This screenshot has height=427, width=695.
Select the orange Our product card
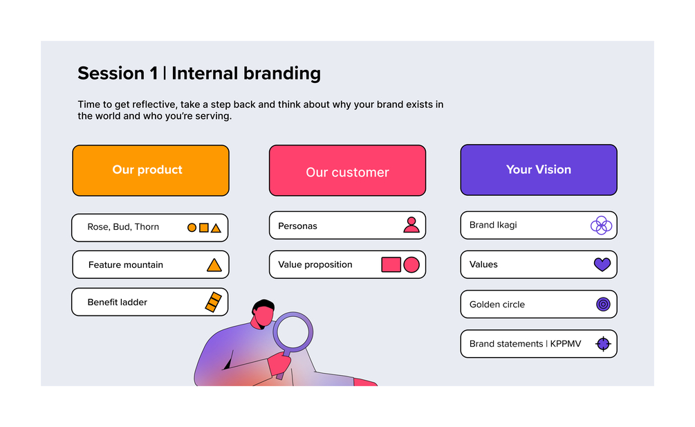[150, 170]
